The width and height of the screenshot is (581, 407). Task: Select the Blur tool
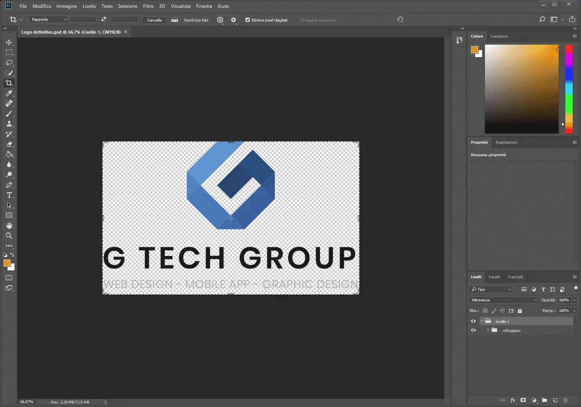9,164
